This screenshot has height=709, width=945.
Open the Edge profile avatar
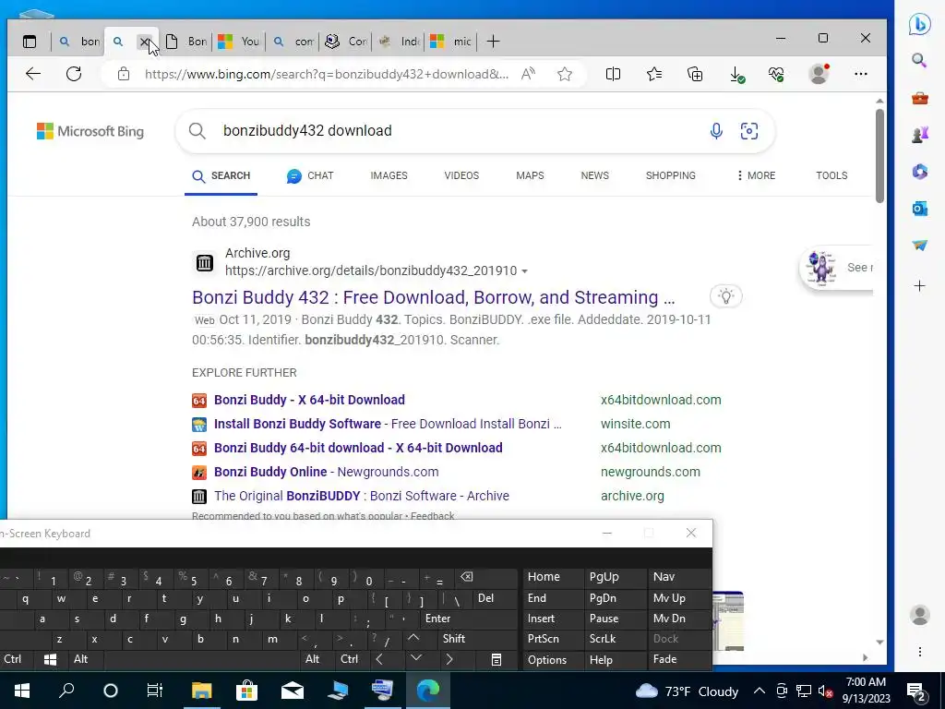[819, 74]
